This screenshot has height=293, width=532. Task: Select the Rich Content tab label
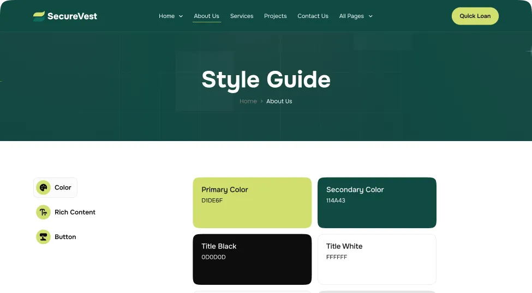click(75, 212)
